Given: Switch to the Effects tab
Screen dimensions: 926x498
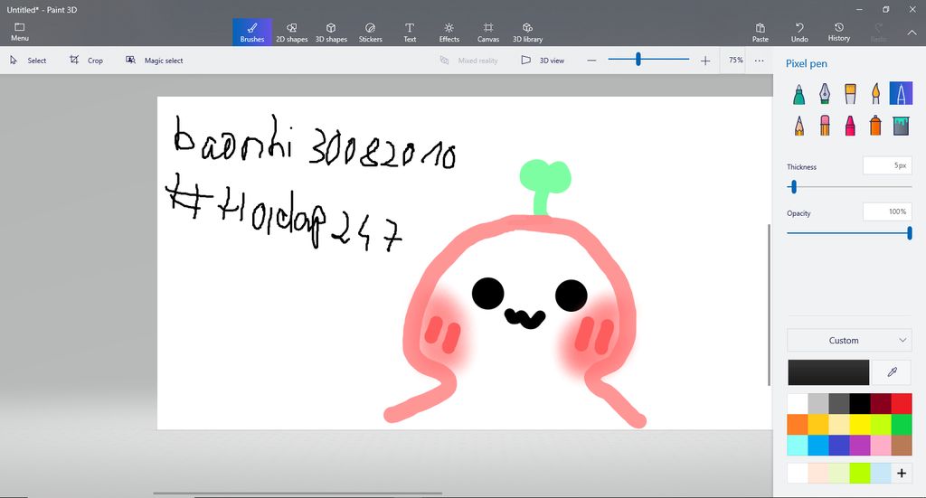Looking at the screenshot, I should [449, 32].
